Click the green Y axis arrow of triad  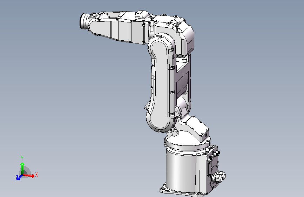coord(22,169)
